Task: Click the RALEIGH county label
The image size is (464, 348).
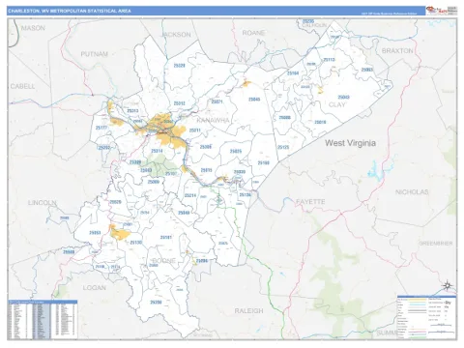Action: coord(248,310)
